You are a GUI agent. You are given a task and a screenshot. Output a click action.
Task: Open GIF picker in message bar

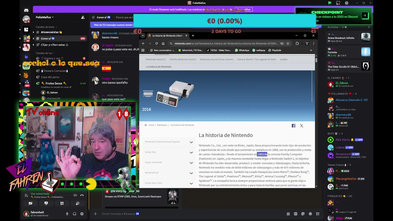tap(296, 214)
